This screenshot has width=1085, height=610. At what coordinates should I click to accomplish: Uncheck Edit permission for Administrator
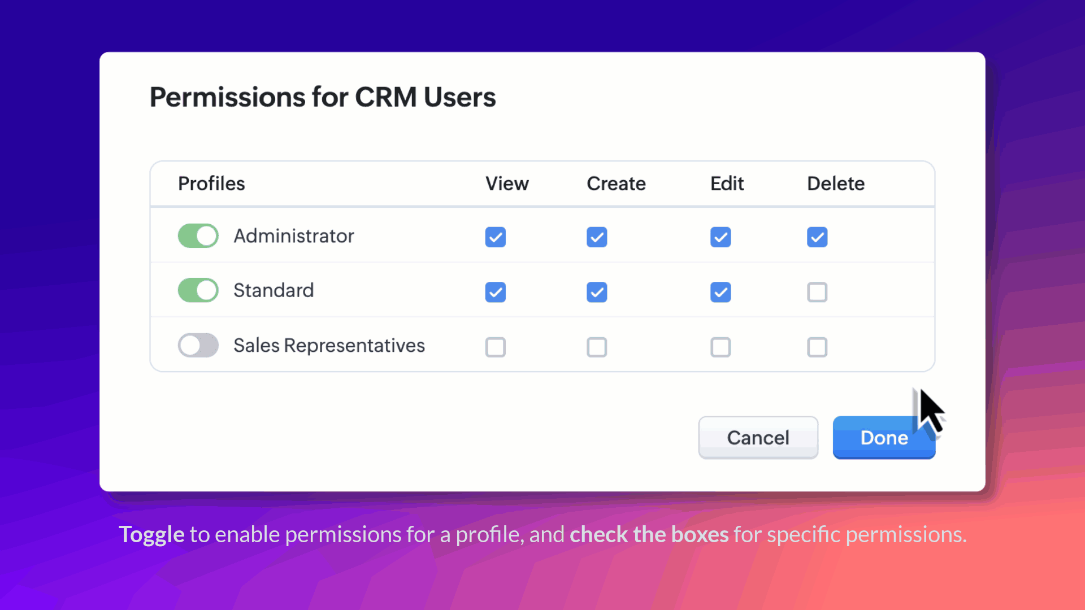[720, 237]
